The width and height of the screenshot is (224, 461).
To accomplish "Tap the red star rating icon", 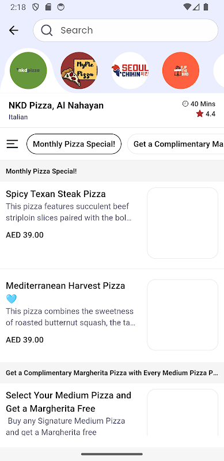I will point(200,114).
